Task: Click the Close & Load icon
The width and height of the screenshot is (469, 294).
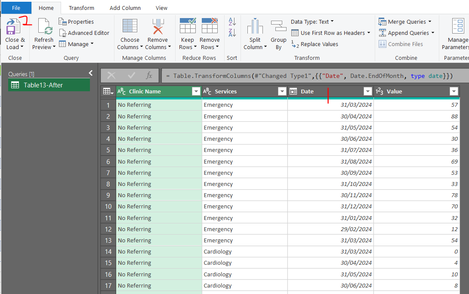Action: click(13, 27)
